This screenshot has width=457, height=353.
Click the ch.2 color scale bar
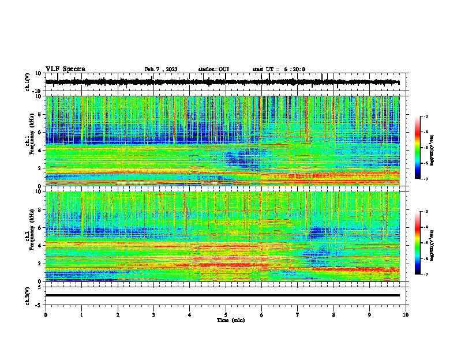click(418, 243)
